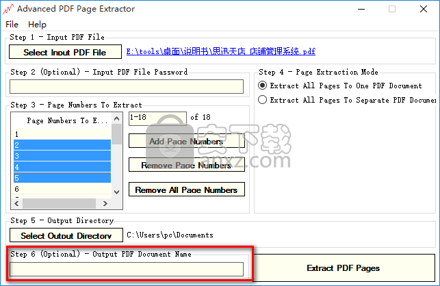Open the input PDF file path link
This screenshot has width=440, height=286.
point(220,51)
